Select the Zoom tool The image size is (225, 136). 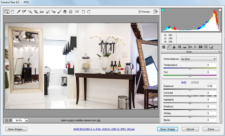pos(7,12)
